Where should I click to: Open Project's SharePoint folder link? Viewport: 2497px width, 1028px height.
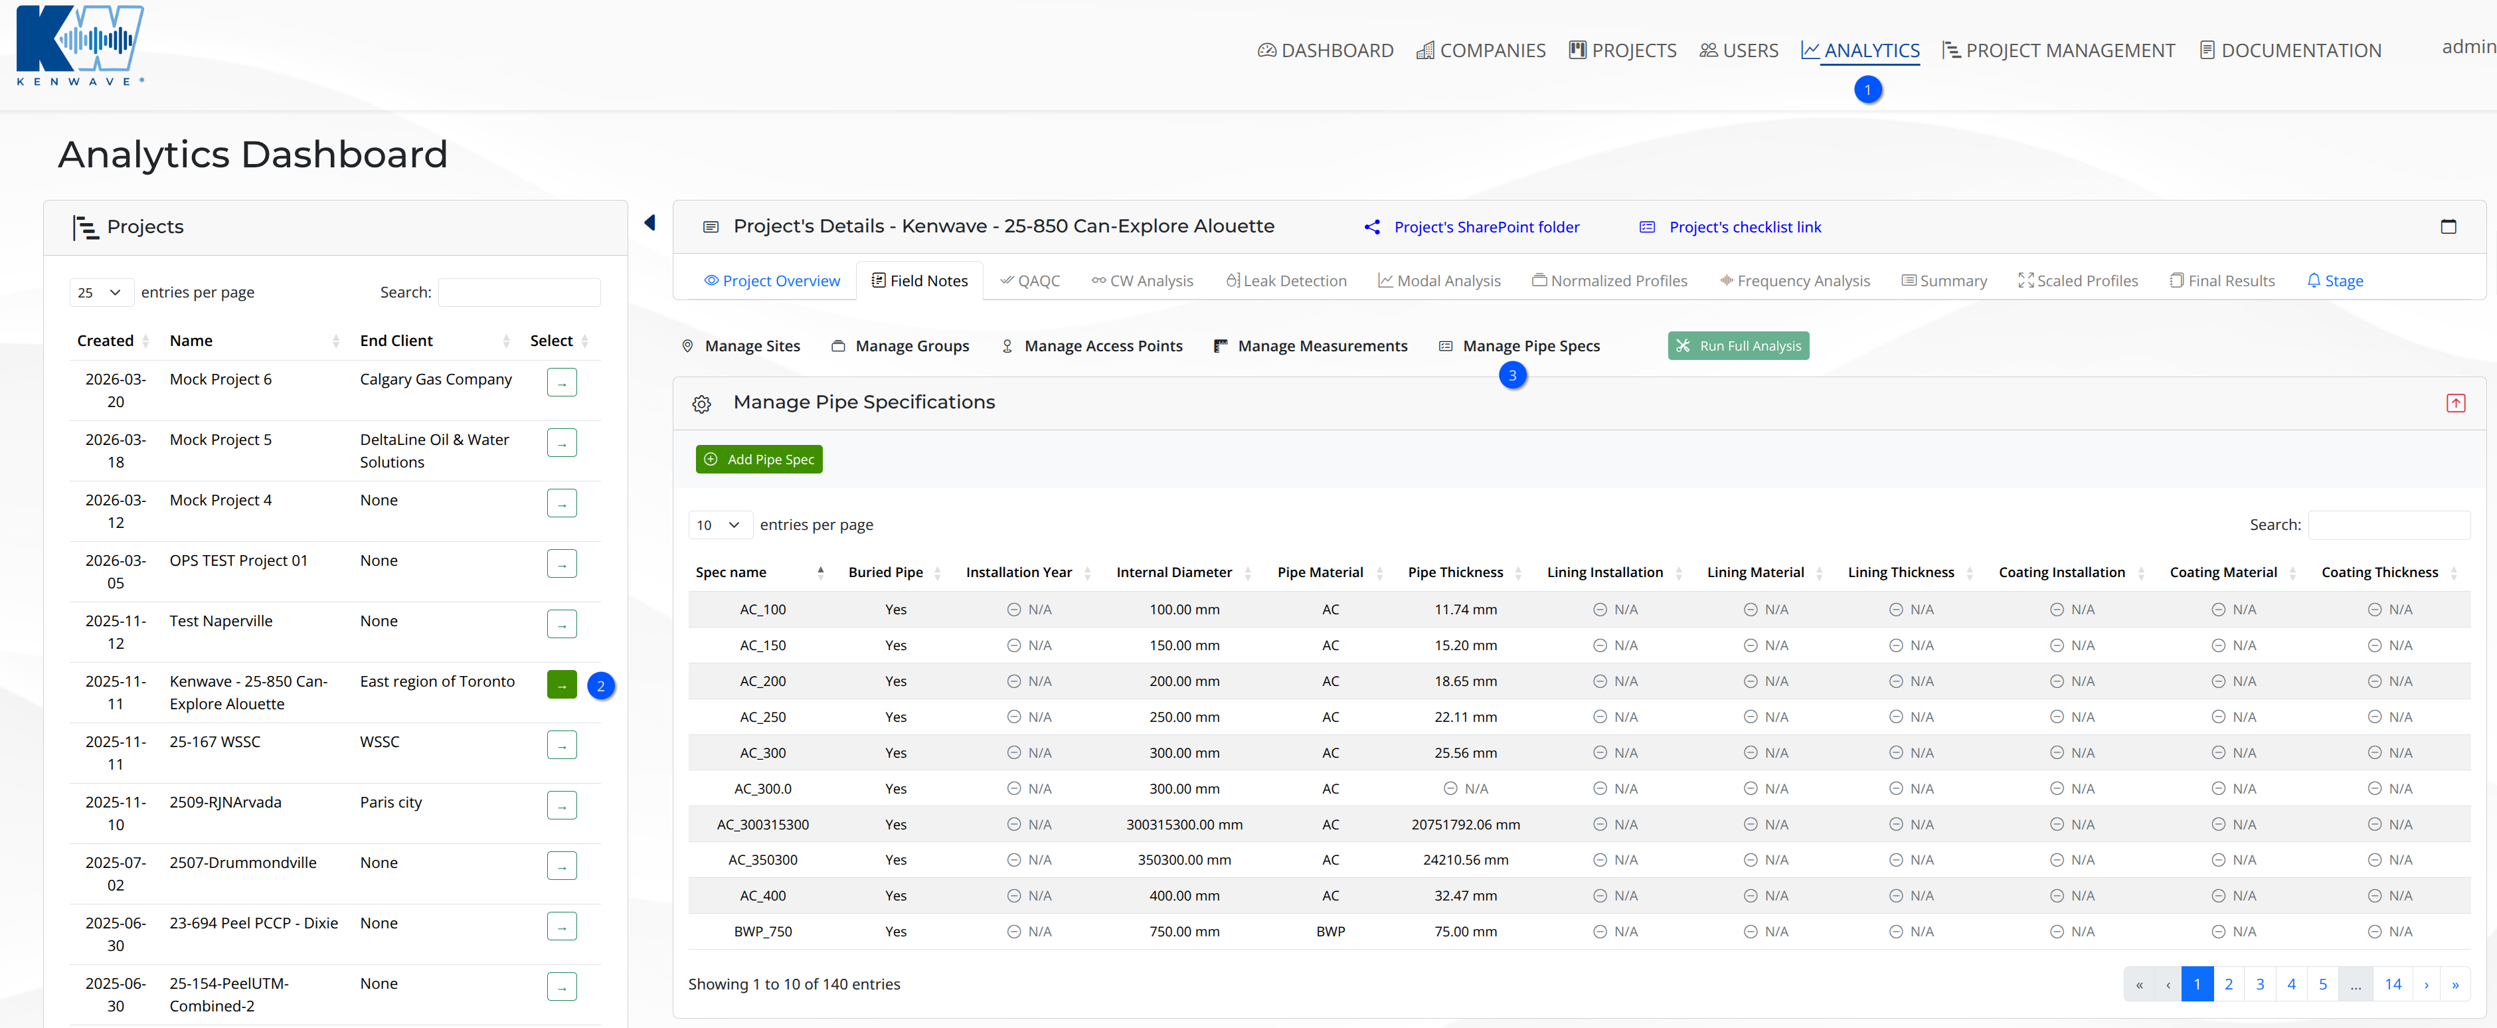pyautogui.click(x=1487, y=226)
